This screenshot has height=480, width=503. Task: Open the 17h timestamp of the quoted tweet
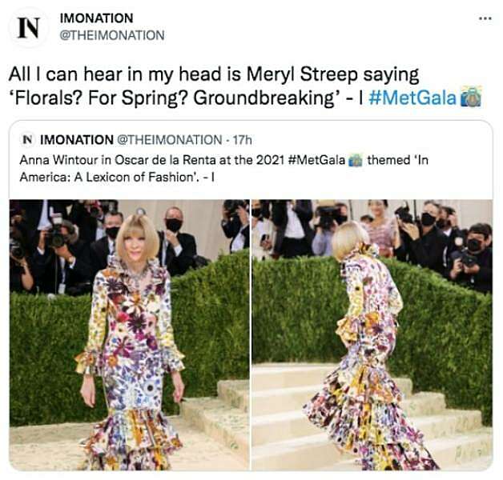point(241,139)
